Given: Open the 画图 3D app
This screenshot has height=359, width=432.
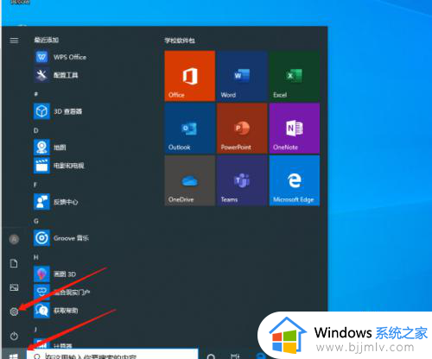Looking at the screenshot, I should (x=55, y=274).
